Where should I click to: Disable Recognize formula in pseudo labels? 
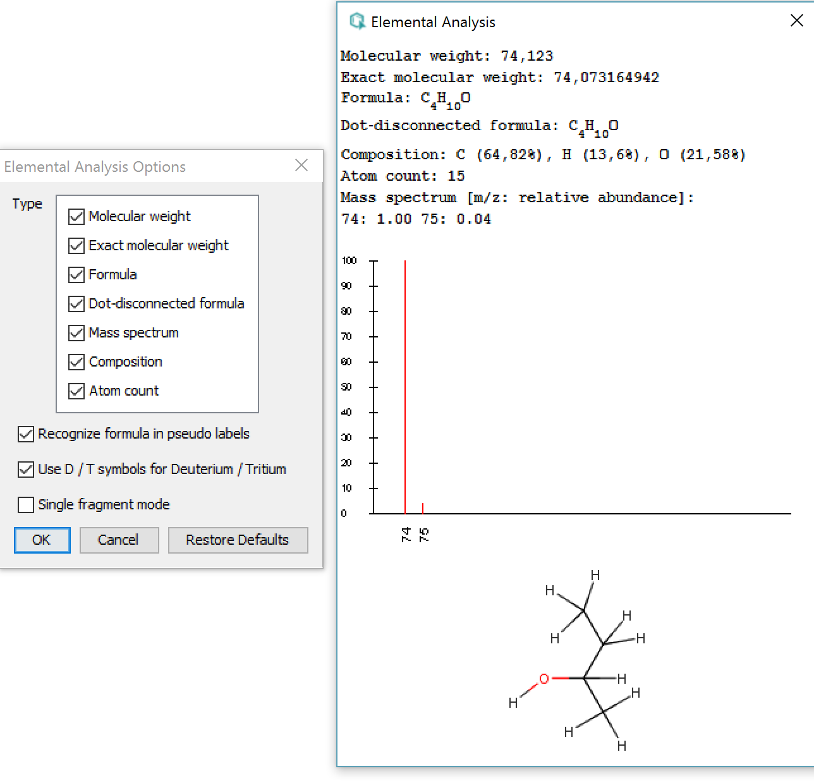[26, 434]
